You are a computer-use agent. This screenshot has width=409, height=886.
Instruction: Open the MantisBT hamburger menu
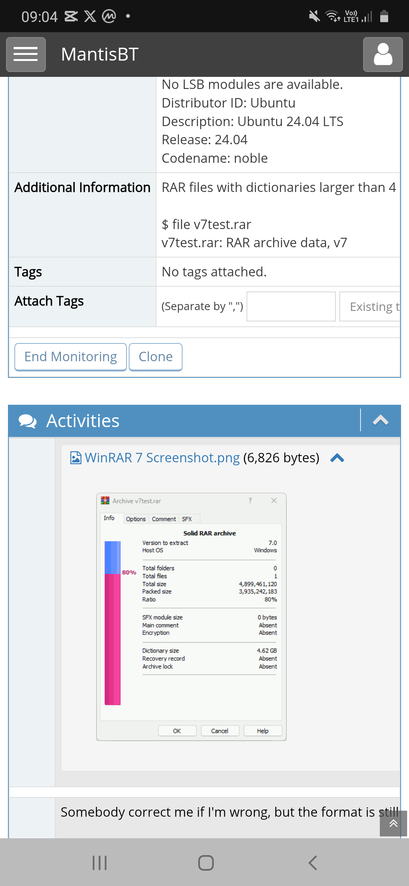(x=26, y=54)
